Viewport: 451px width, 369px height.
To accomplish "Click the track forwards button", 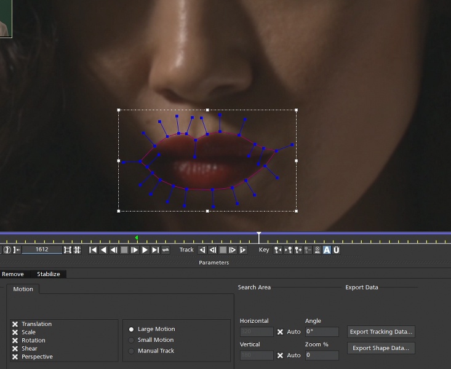I will click(x=243, y=250).
